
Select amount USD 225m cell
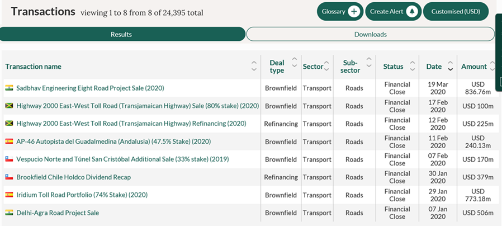[478, 124]
